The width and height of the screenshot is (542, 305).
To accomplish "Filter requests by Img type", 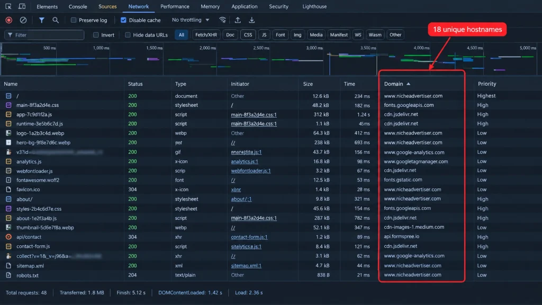I will (x=297, y=35).
